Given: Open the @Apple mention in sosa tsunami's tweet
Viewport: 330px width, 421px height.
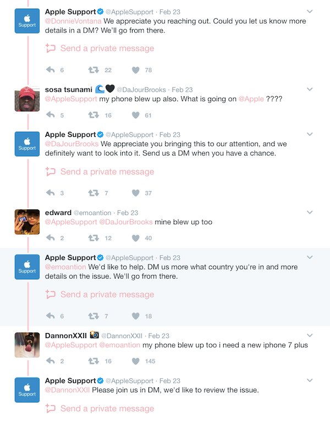Looking at the screenshot, I should (251, 99).
